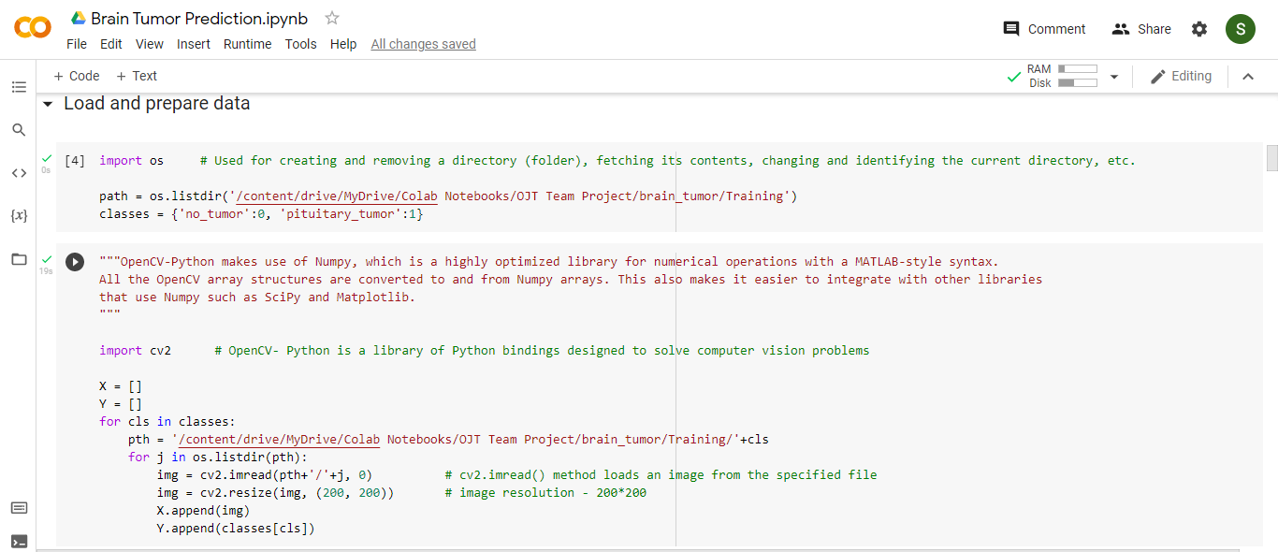The width and height of the screenshot is (1278, 552).
Task: Open the Insert menu
Action: pos(194,44)
